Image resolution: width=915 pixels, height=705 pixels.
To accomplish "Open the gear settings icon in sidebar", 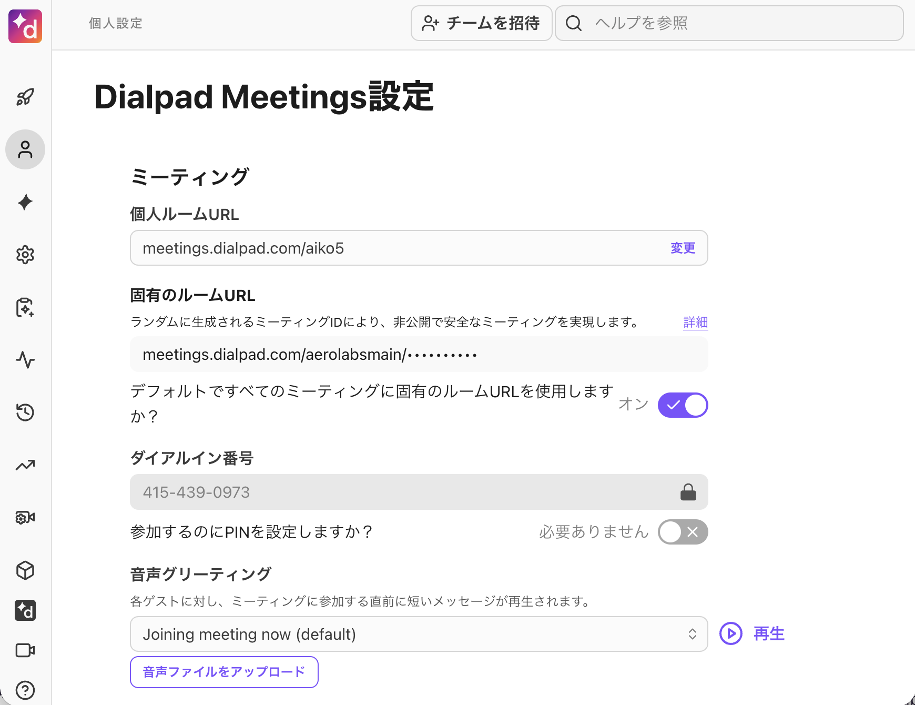I will [25, 255].
